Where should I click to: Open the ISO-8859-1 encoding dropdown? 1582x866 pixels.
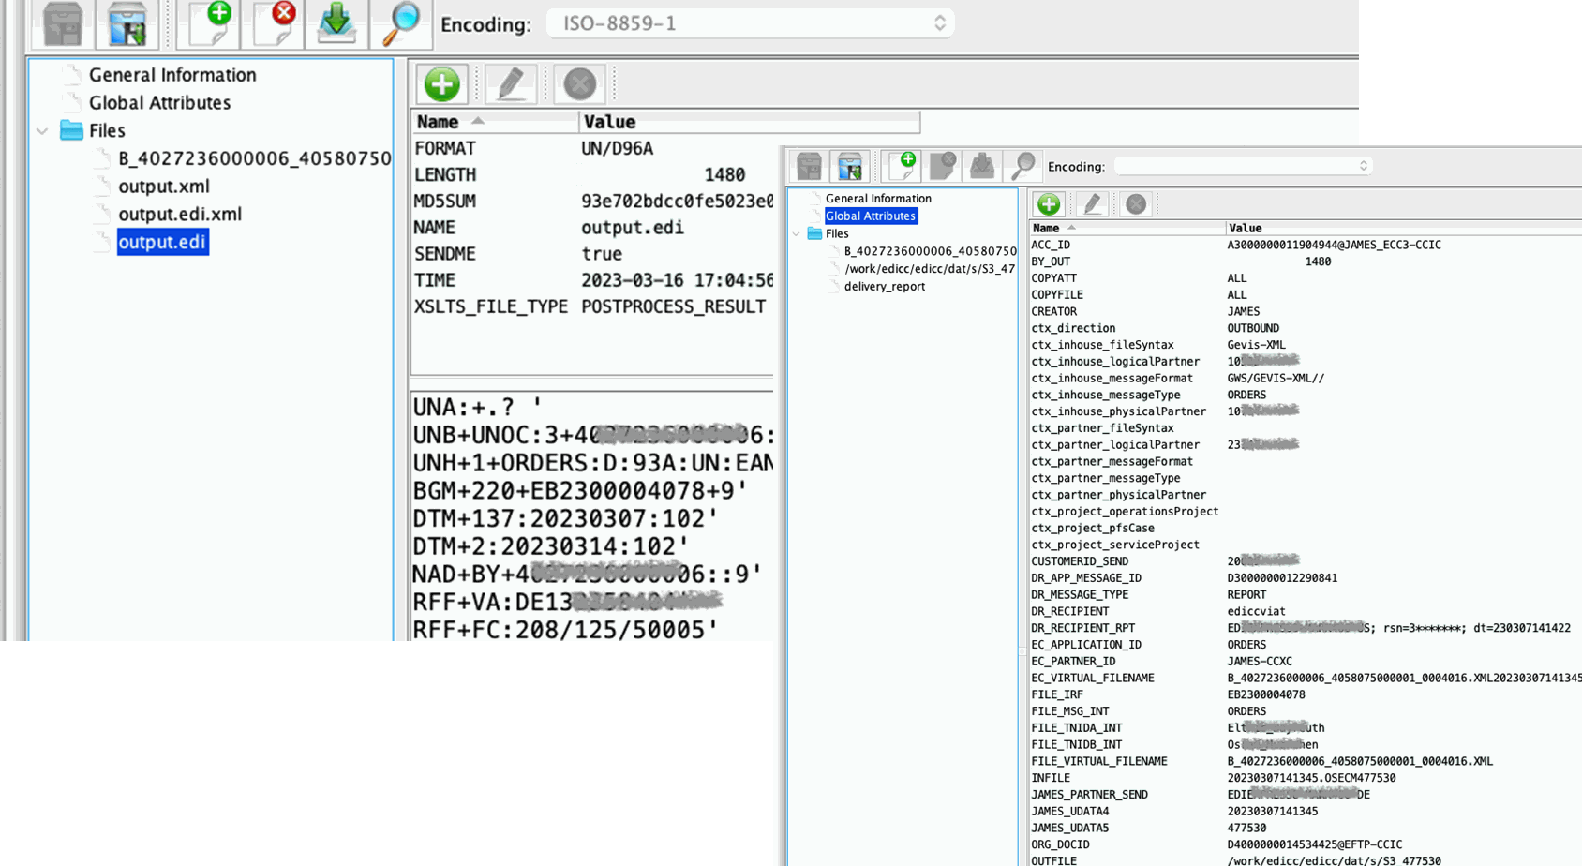point(751,23)
